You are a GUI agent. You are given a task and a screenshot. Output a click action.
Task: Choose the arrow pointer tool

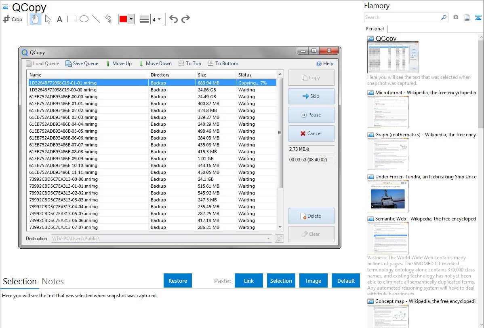click(x=48, y=19)
